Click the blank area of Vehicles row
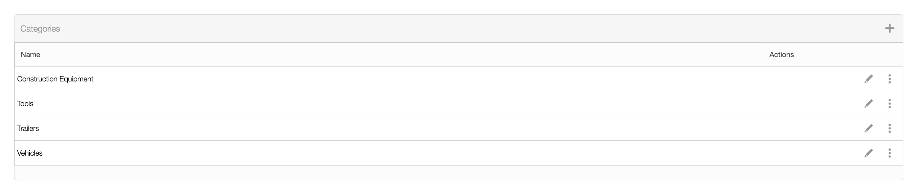Screen dimensions: 914x191 tap(418, 153)
